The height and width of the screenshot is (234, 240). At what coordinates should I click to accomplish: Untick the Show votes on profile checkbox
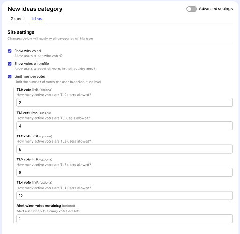(x=10, y=64)
